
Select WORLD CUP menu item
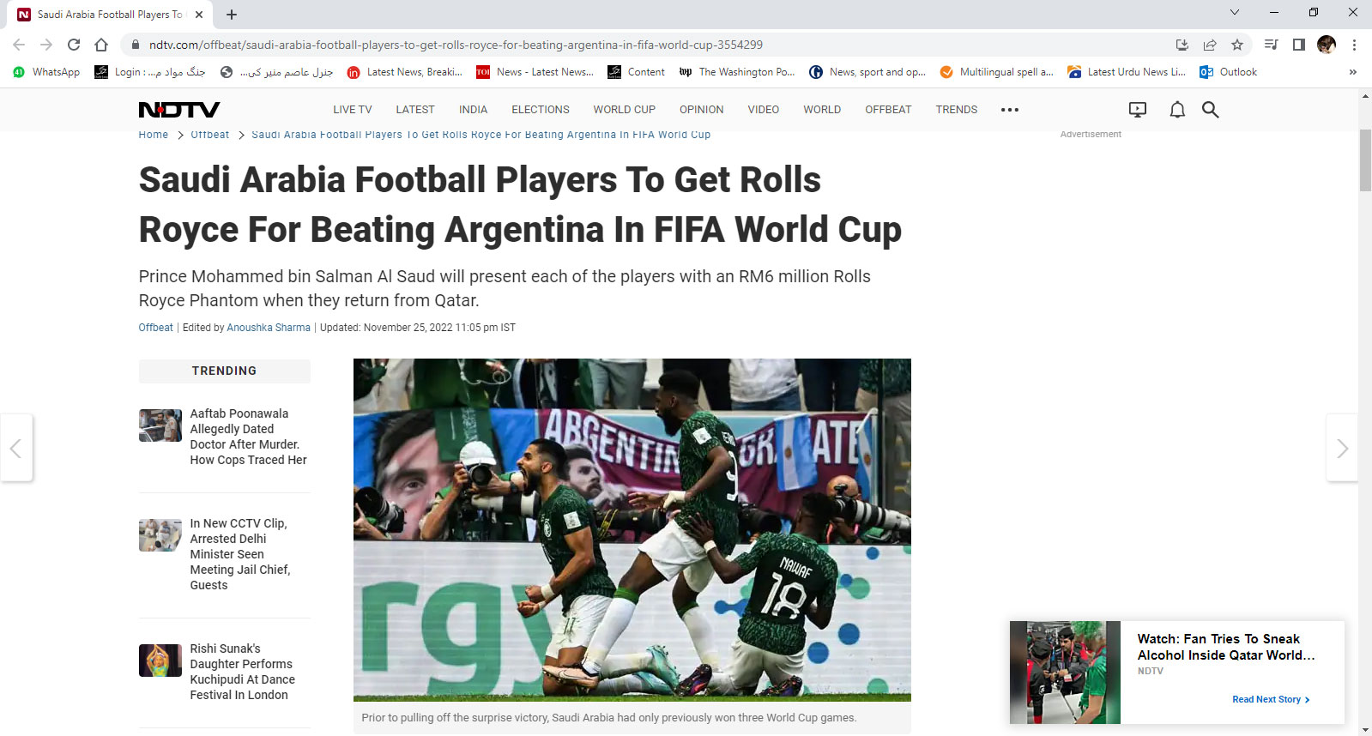click(x=625, y=110)
